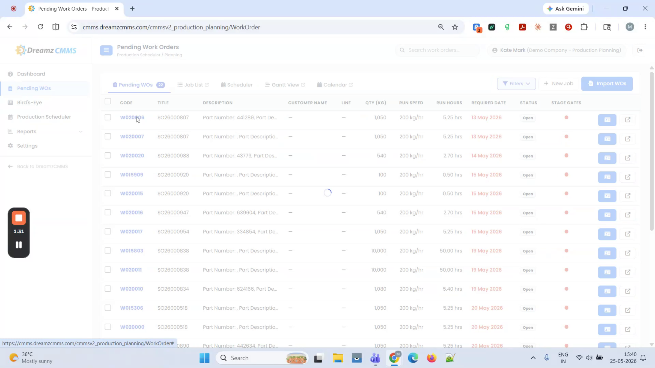Screen dimensions: 655x368
Task: Open Bird's-Eye view in sidebar
Action: 29,102
